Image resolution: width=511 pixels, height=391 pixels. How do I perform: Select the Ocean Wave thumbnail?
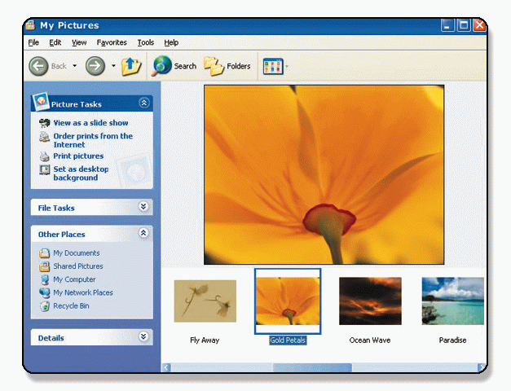[x=369, y=301]
